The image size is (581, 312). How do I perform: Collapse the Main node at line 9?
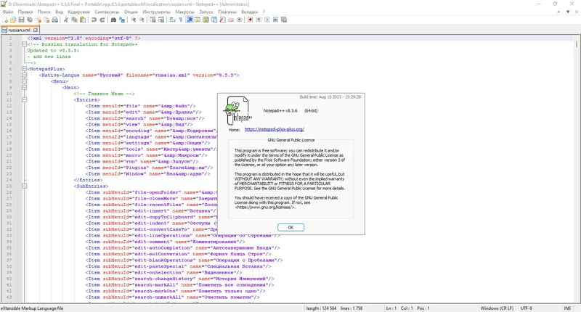coord(24,87)
